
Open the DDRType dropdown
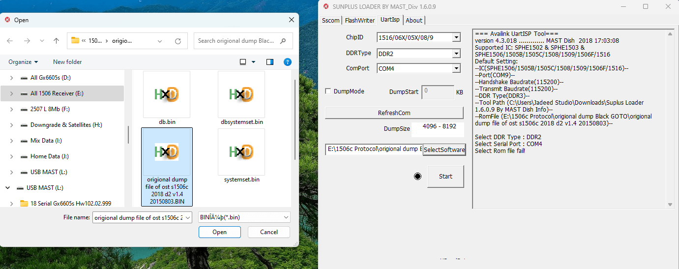[456, 53]
